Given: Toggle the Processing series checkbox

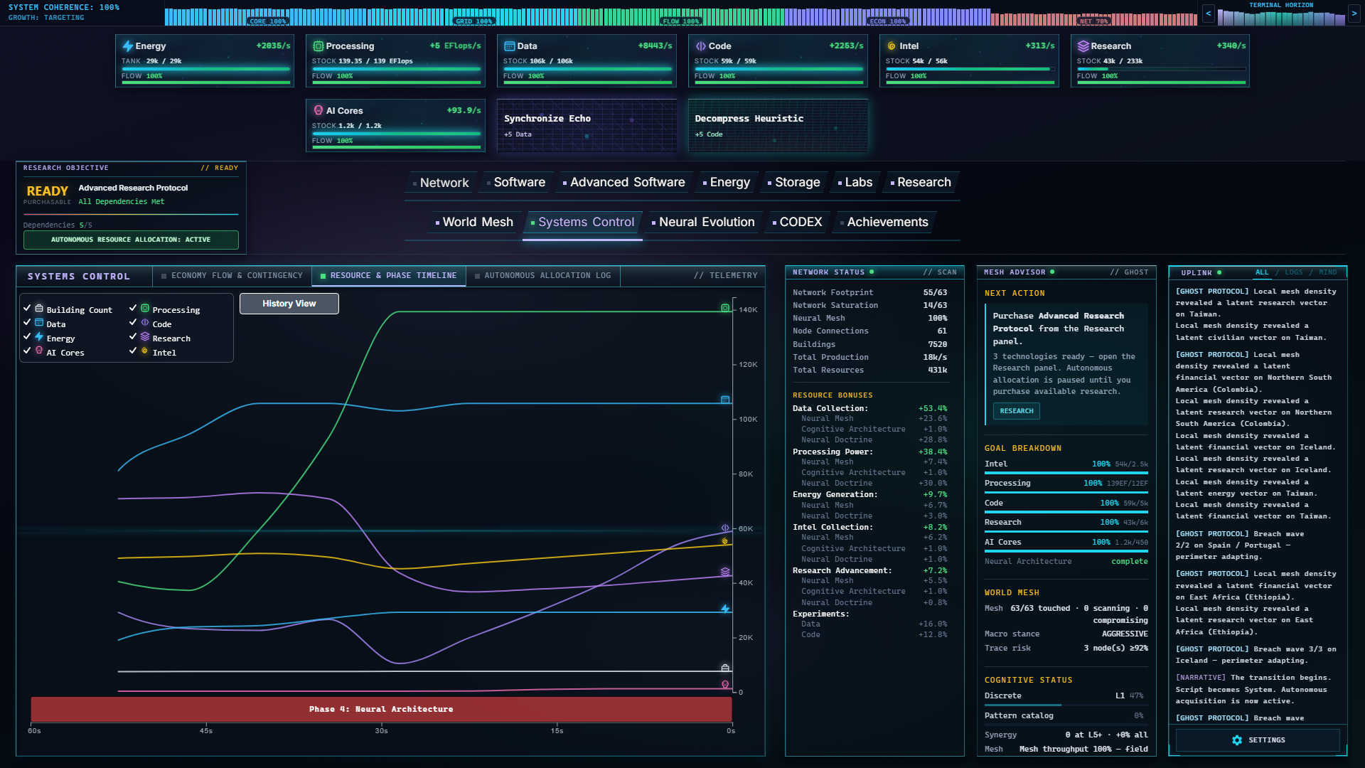Looking at the screenshot, I should (x=133, y=308).
